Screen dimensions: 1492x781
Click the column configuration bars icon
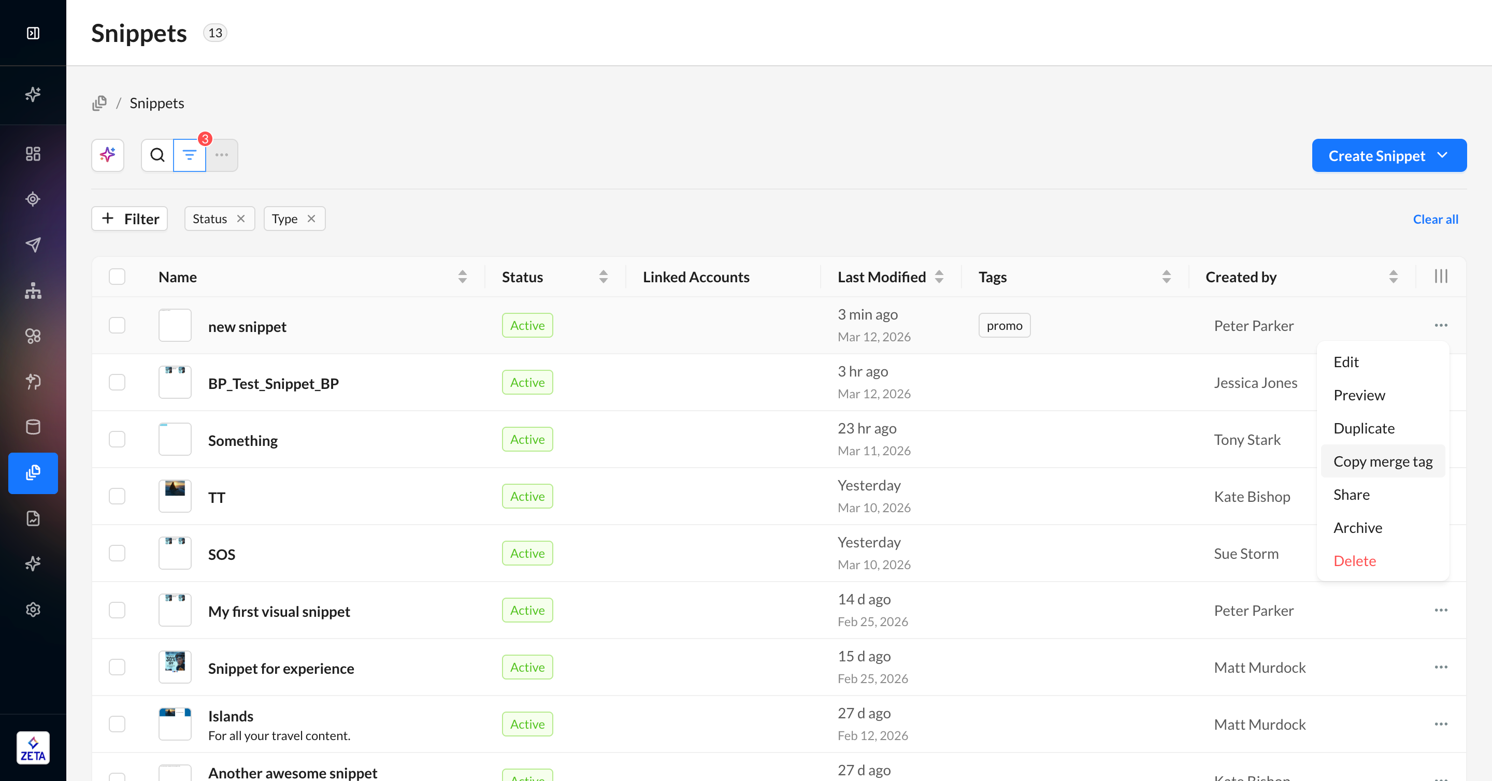pos(1441,277)
